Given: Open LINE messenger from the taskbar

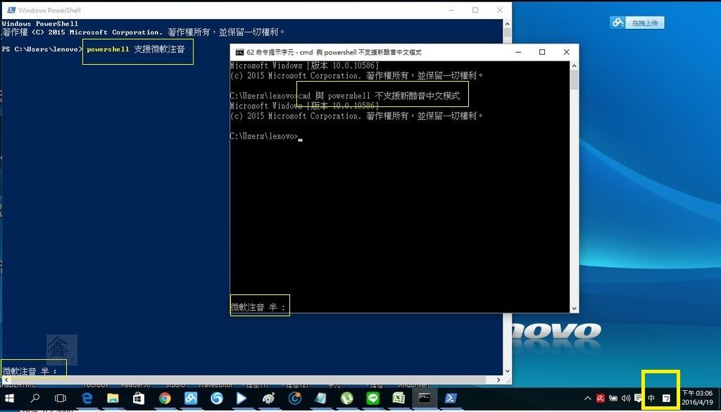Looking at the screenshot, I should pos(372,398).
